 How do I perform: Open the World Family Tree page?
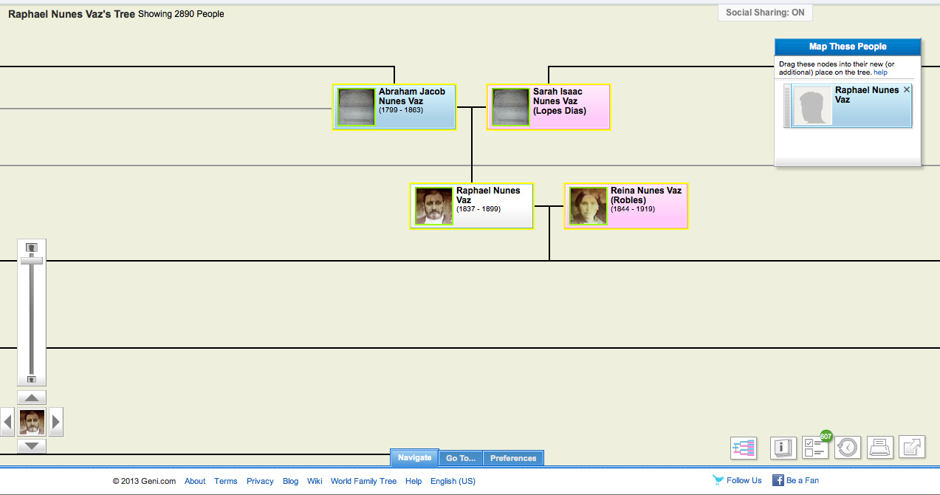[363, 481]
